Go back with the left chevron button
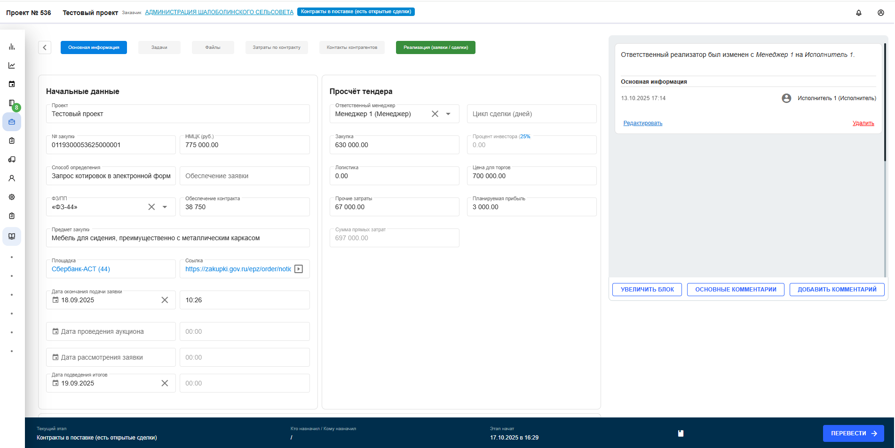The image size is (895, 448). click(x=45, y=47)
